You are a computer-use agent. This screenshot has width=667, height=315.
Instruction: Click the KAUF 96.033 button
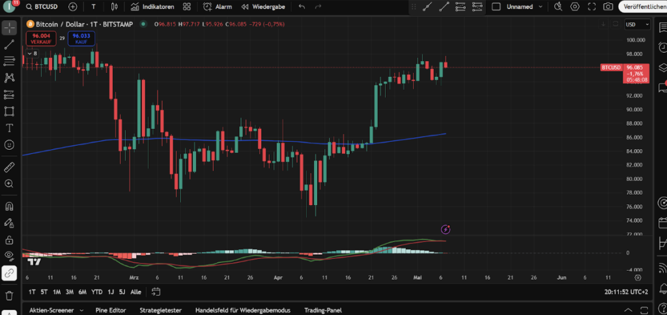(x=81, y=38)
